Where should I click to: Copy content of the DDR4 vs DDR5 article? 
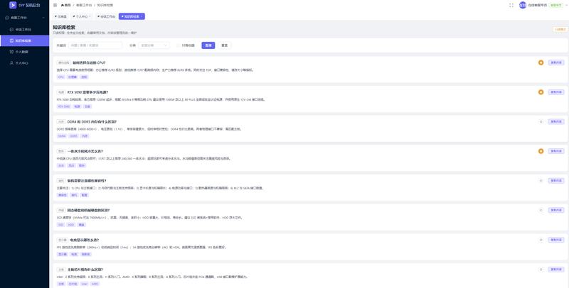(556, 121)
